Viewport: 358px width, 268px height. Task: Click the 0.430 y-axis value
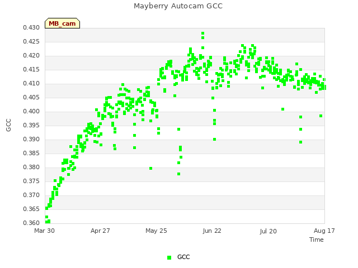(31, 28)
